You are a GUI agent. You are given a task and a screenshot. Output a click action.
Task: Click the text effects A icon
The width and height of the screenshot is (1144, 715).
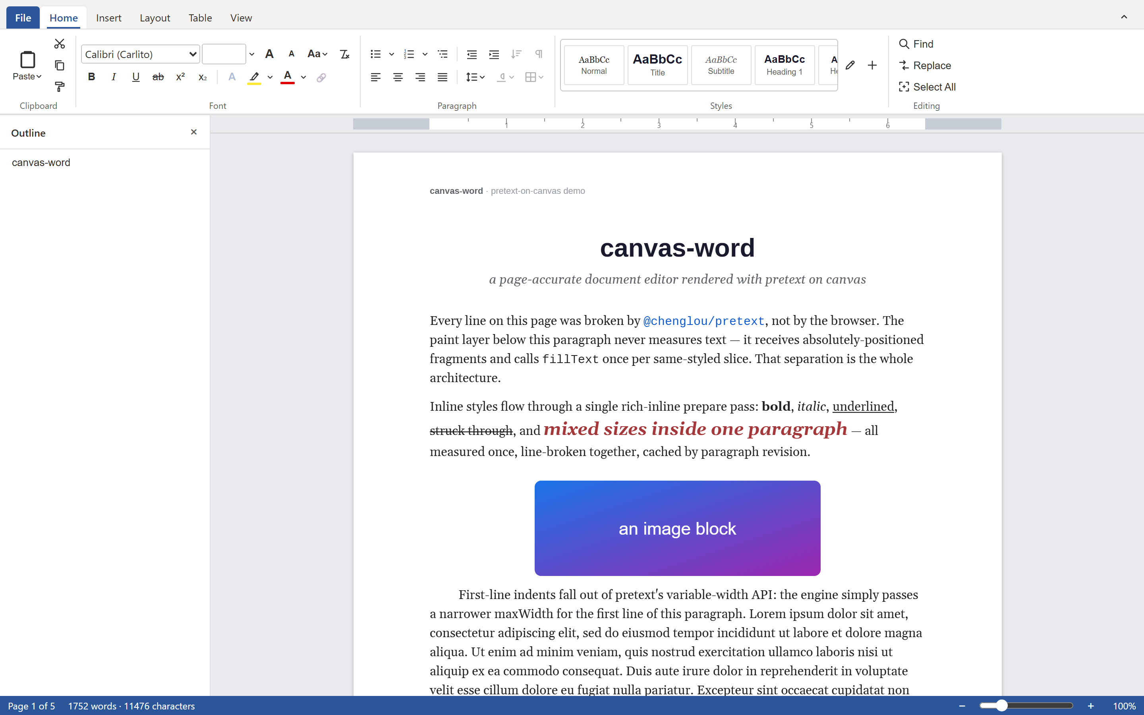[232, 77]
